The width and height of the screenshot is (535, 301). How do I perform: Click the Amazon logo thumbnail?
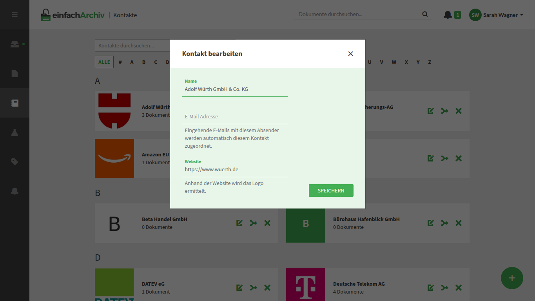[x=114, y=158]
